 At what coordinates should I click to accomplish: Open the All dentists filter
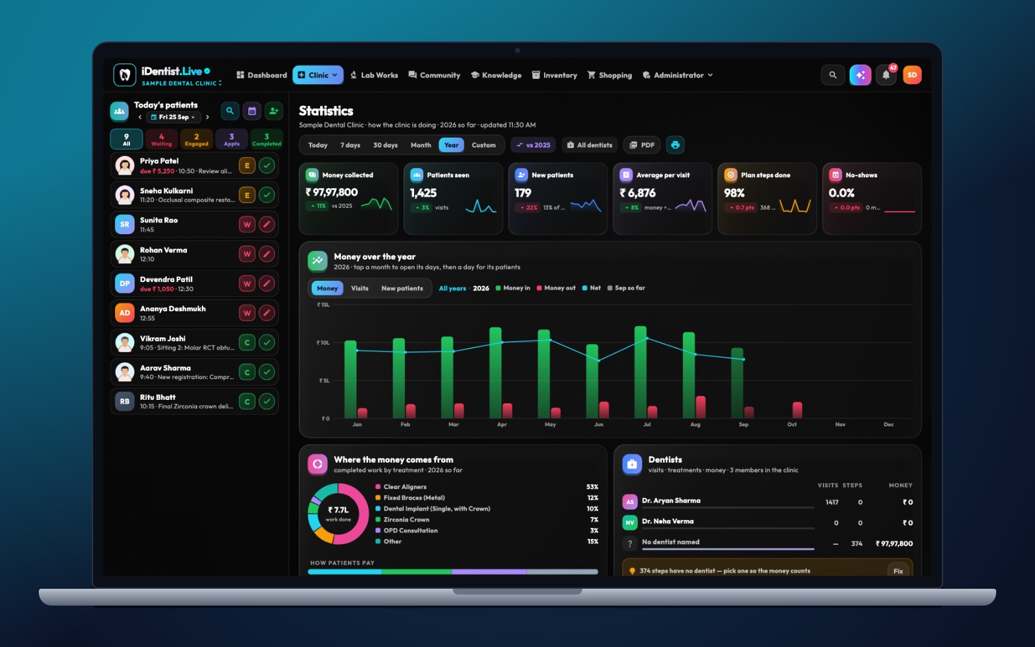tap(589, 145)
